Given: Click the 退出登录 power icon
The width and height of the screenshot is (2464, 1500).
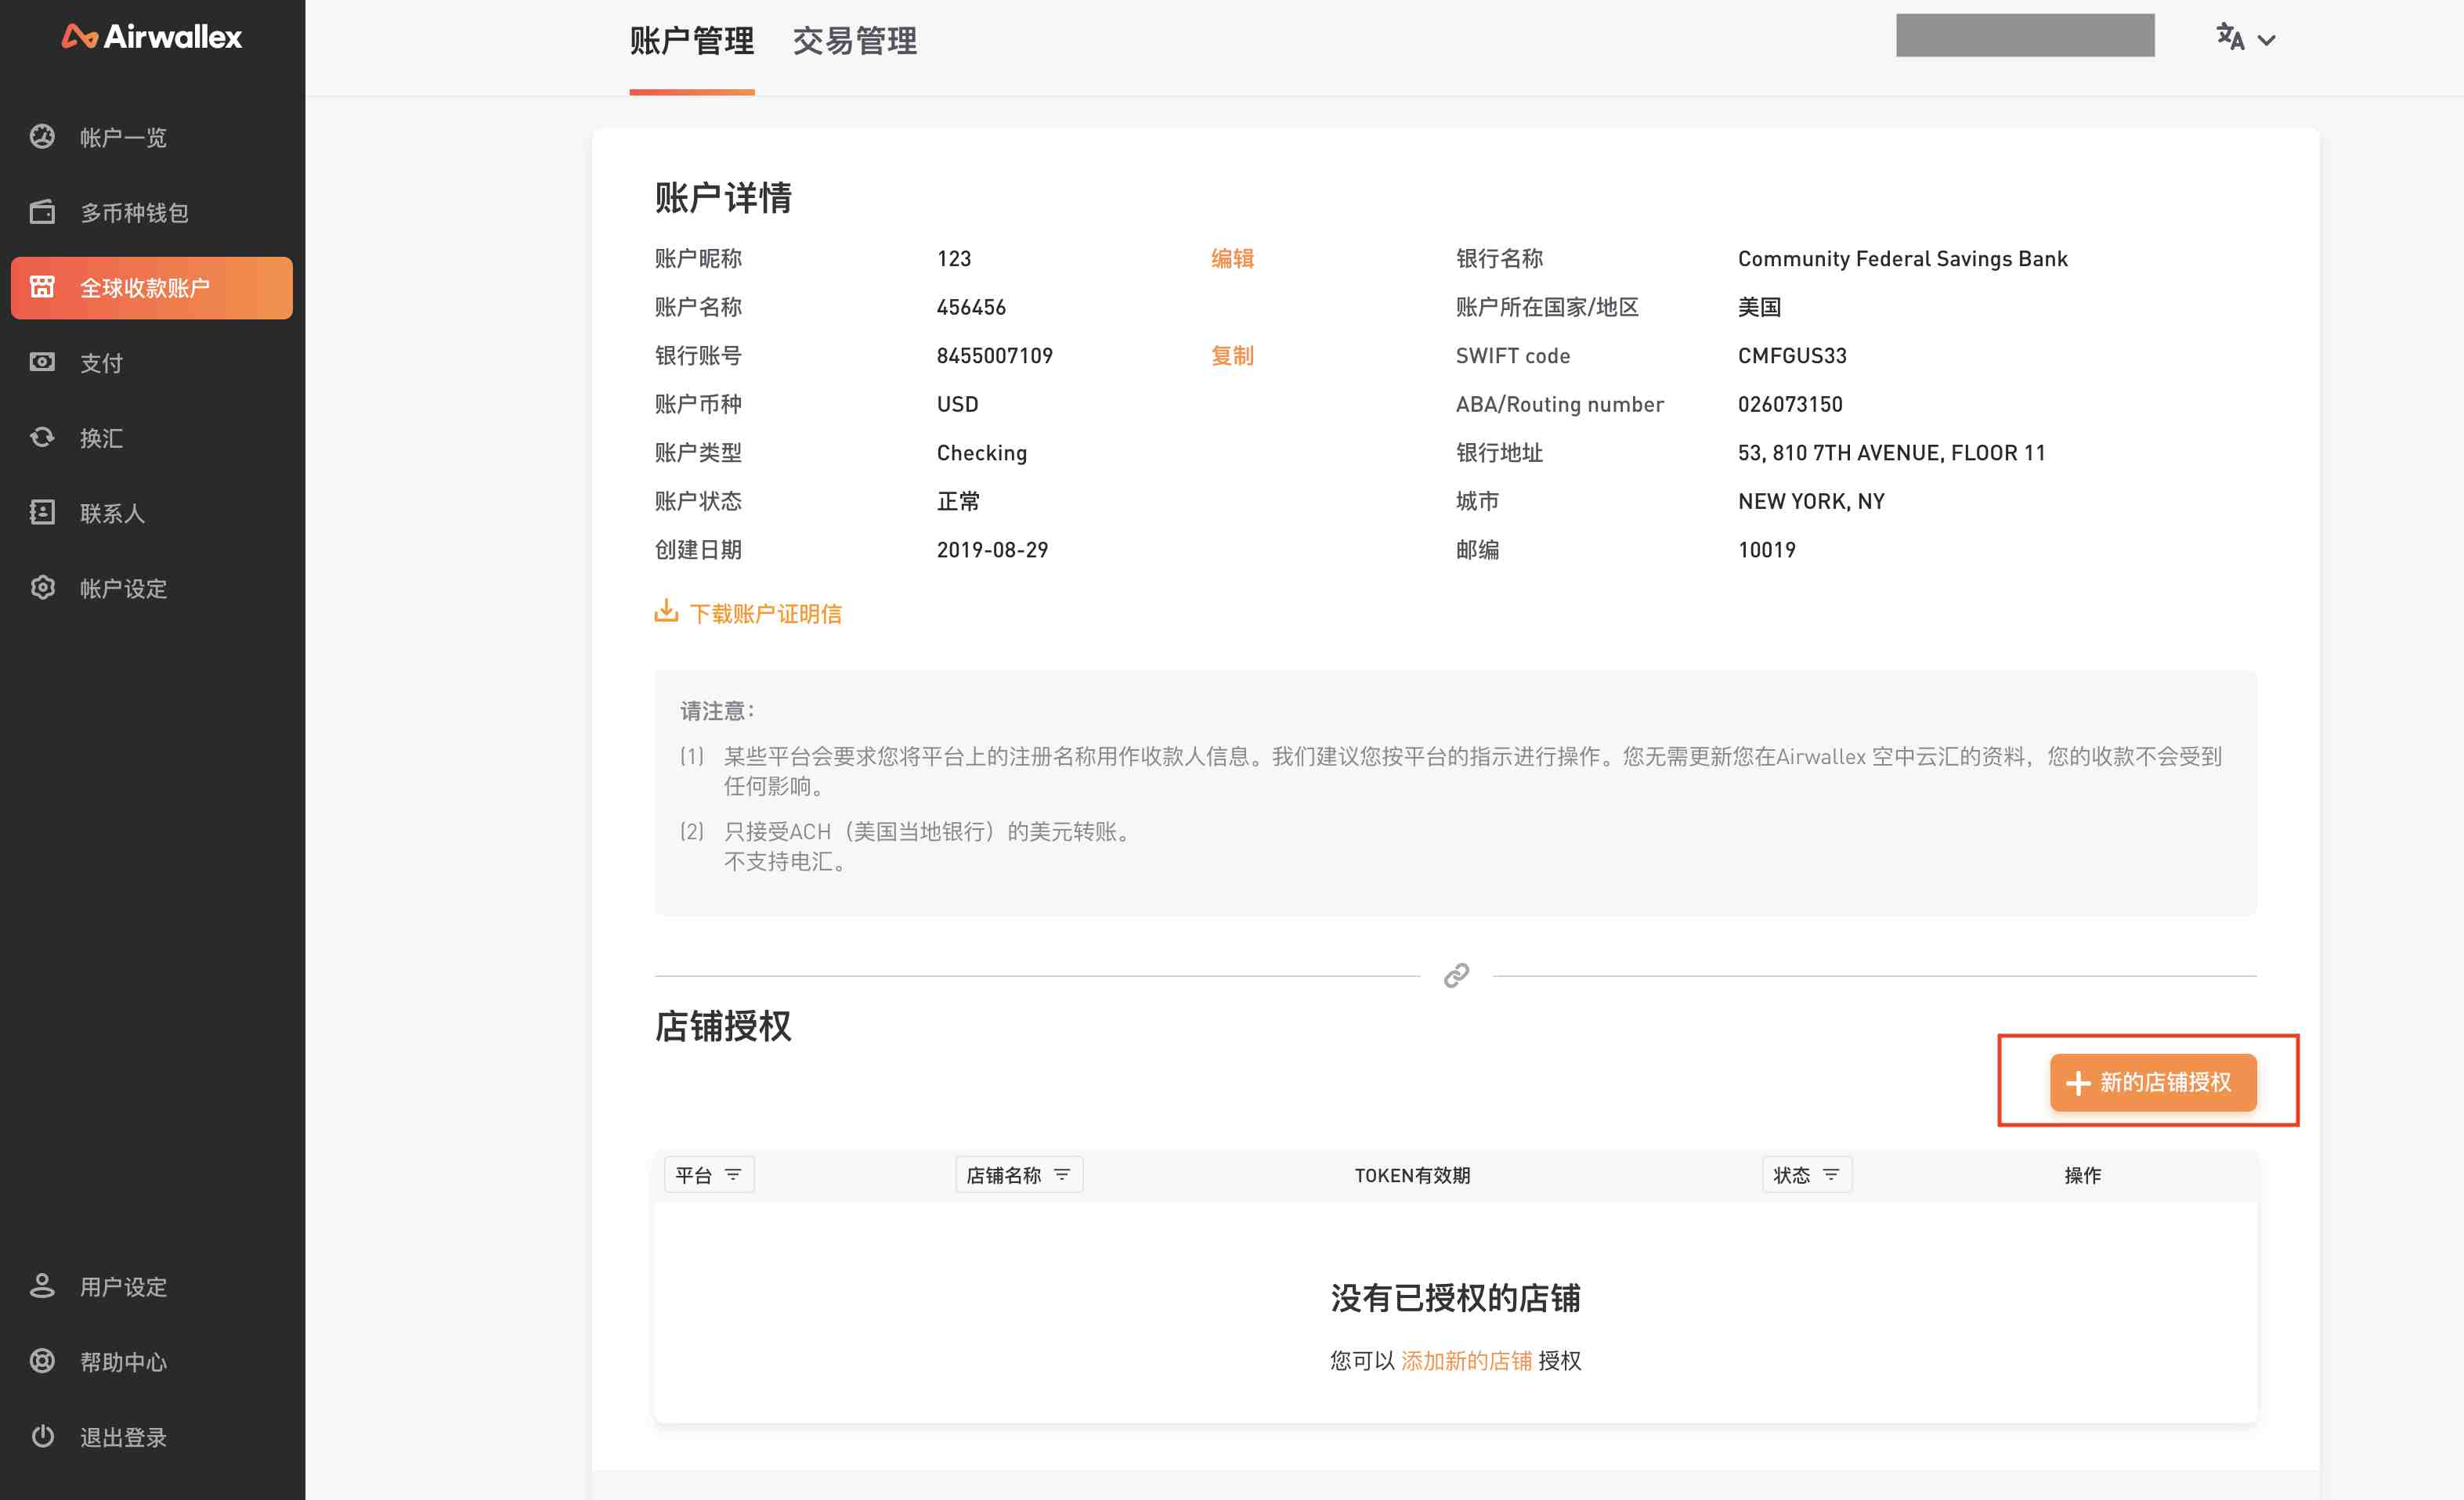Looking at the screenshot, I should click(x=42, y=1436).
